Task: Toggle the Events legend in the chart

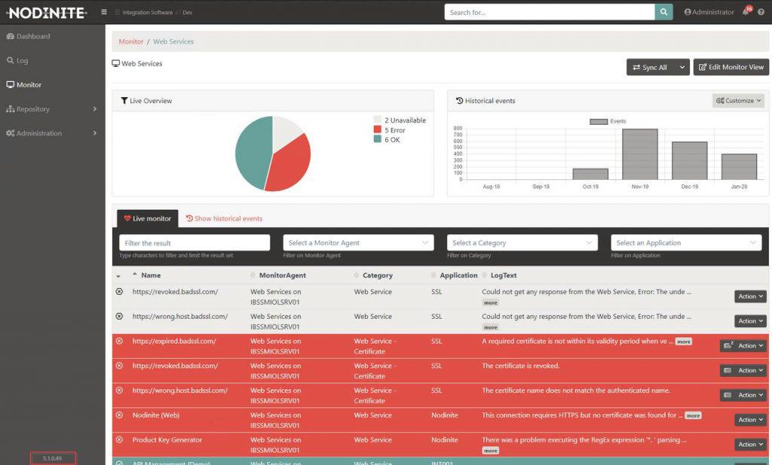Action: [608, 121]
